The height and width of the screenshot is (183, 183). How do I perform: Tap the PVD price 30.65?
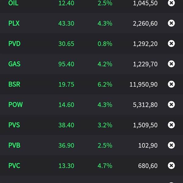click(66, 44)
